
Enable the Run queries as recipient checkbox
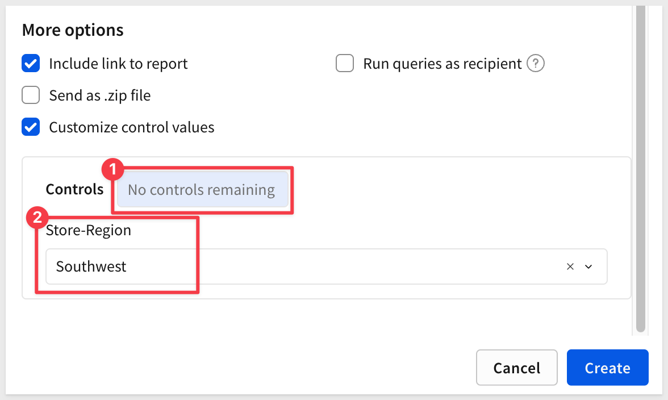(x=345, y=64)
